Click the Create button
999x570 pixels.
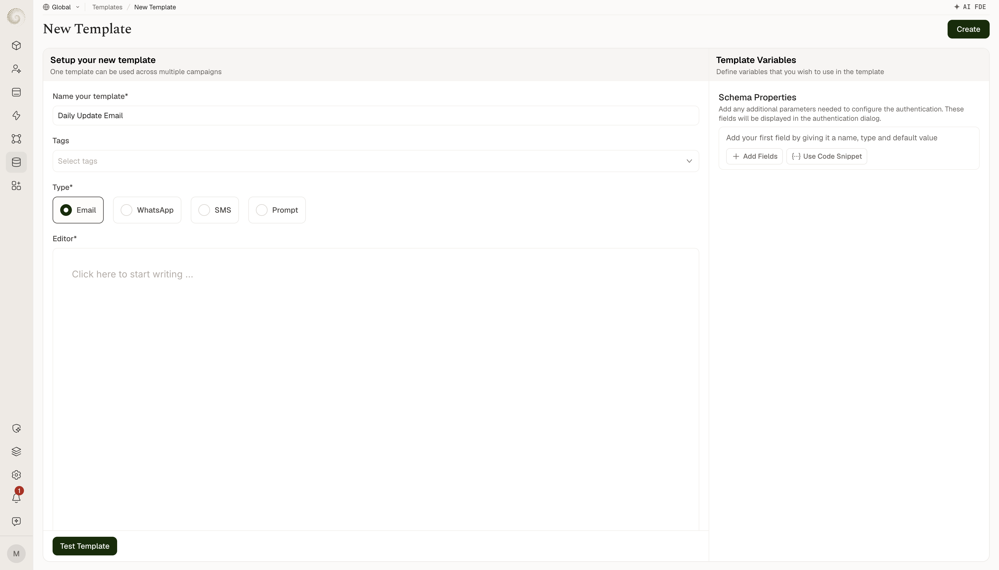pyautogui.click(x=968, y=29)
